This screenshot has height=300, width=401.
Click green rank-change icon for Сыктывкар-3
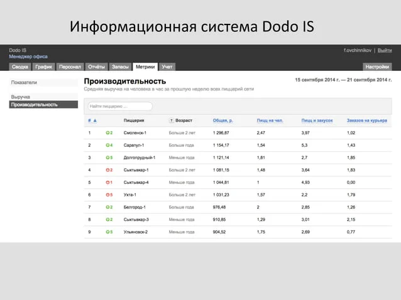click(x=107, y=220)
